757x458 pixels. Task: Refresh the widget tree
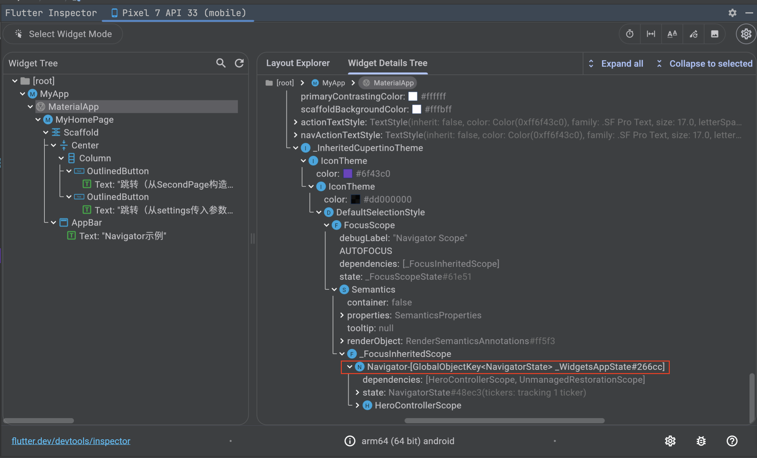(x=239, y=63)
